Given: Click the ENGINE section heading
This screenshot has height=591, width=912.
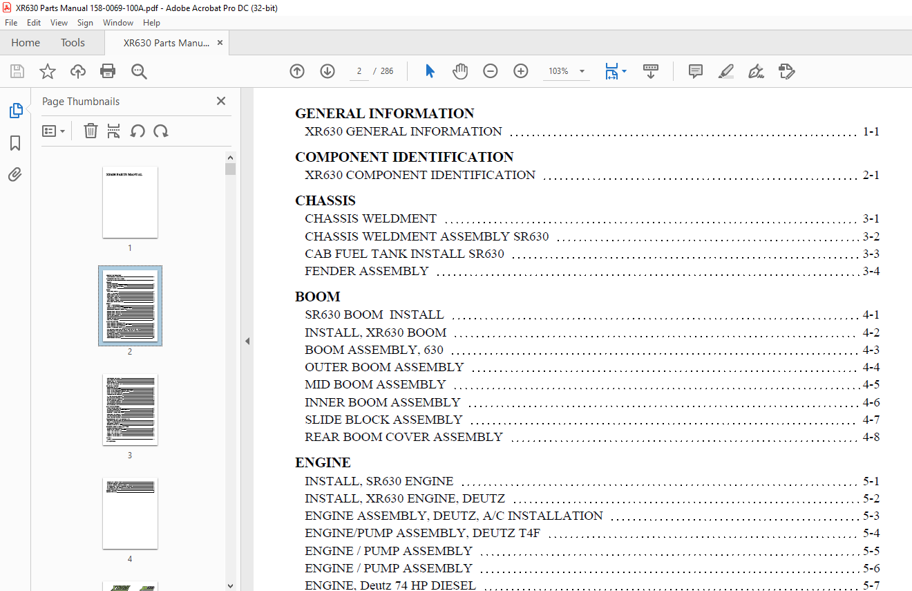Looking at the screenshot, I should (323, 462).
